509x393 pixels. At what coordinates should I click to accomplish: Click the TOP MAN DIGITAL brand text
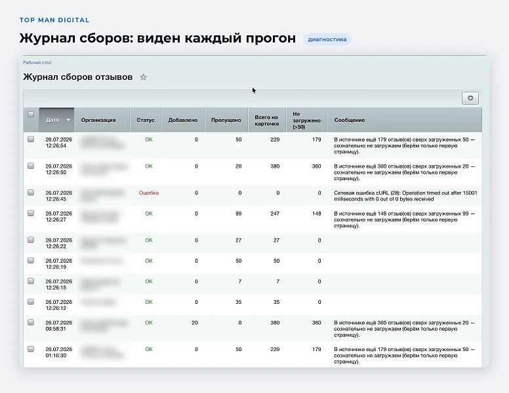click(54, 20)
